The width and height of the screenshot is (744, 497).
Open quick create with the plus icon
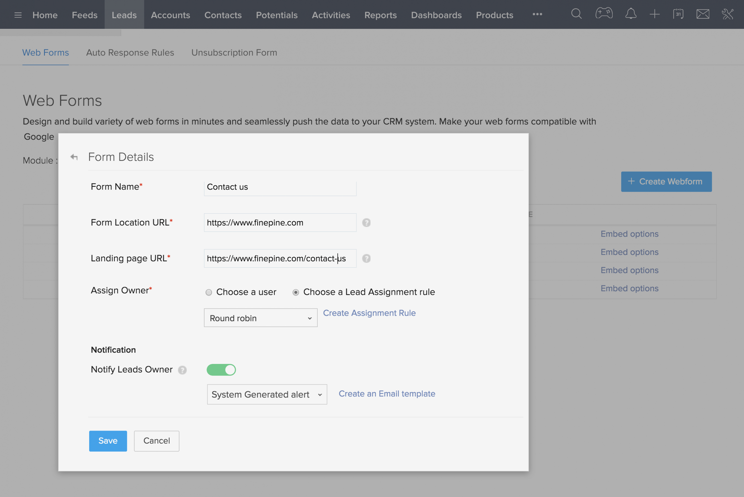(655, 14)
